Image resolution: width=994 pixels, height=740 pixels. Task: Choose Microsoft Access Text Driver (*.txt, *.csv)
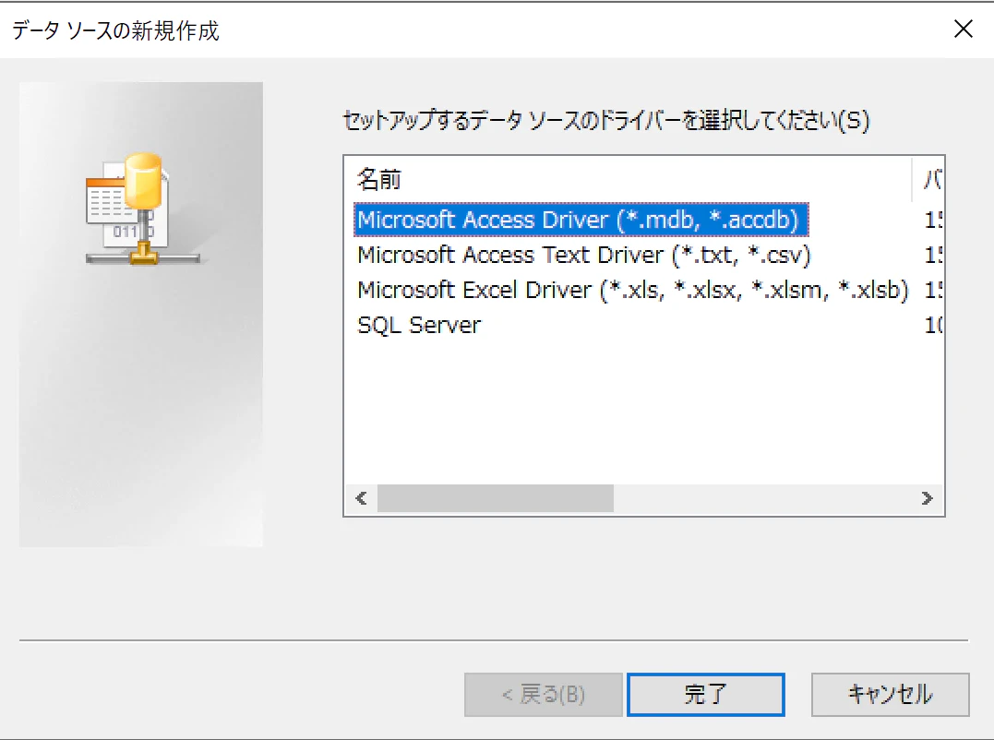click(x=584, y=255)
